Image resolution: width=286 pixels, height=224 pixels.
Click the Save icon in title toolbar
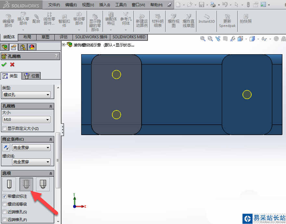tap(202, 5)
